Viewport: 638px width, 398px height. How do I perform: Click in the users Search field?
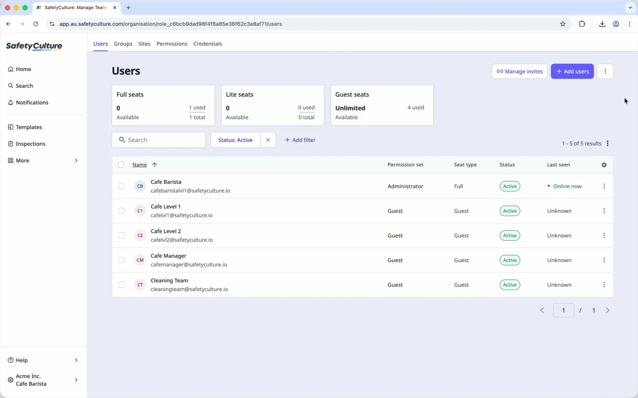[159, 140]
